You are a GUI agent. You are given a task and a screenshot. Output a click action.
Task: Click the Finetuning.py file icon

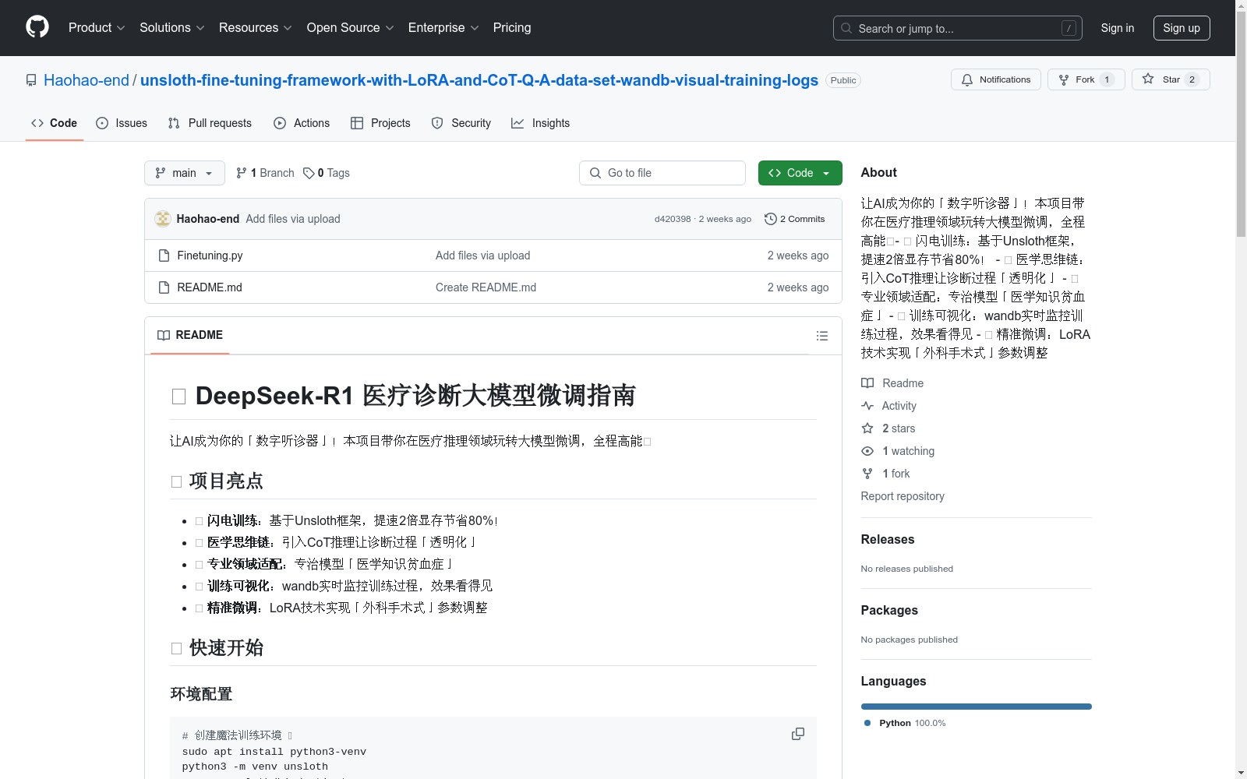(164, 256)
